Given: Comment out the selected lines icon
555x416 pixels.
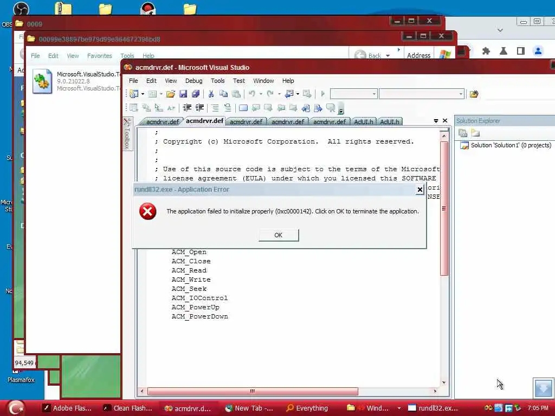Looking at the screenshot, I should (215, 108).
